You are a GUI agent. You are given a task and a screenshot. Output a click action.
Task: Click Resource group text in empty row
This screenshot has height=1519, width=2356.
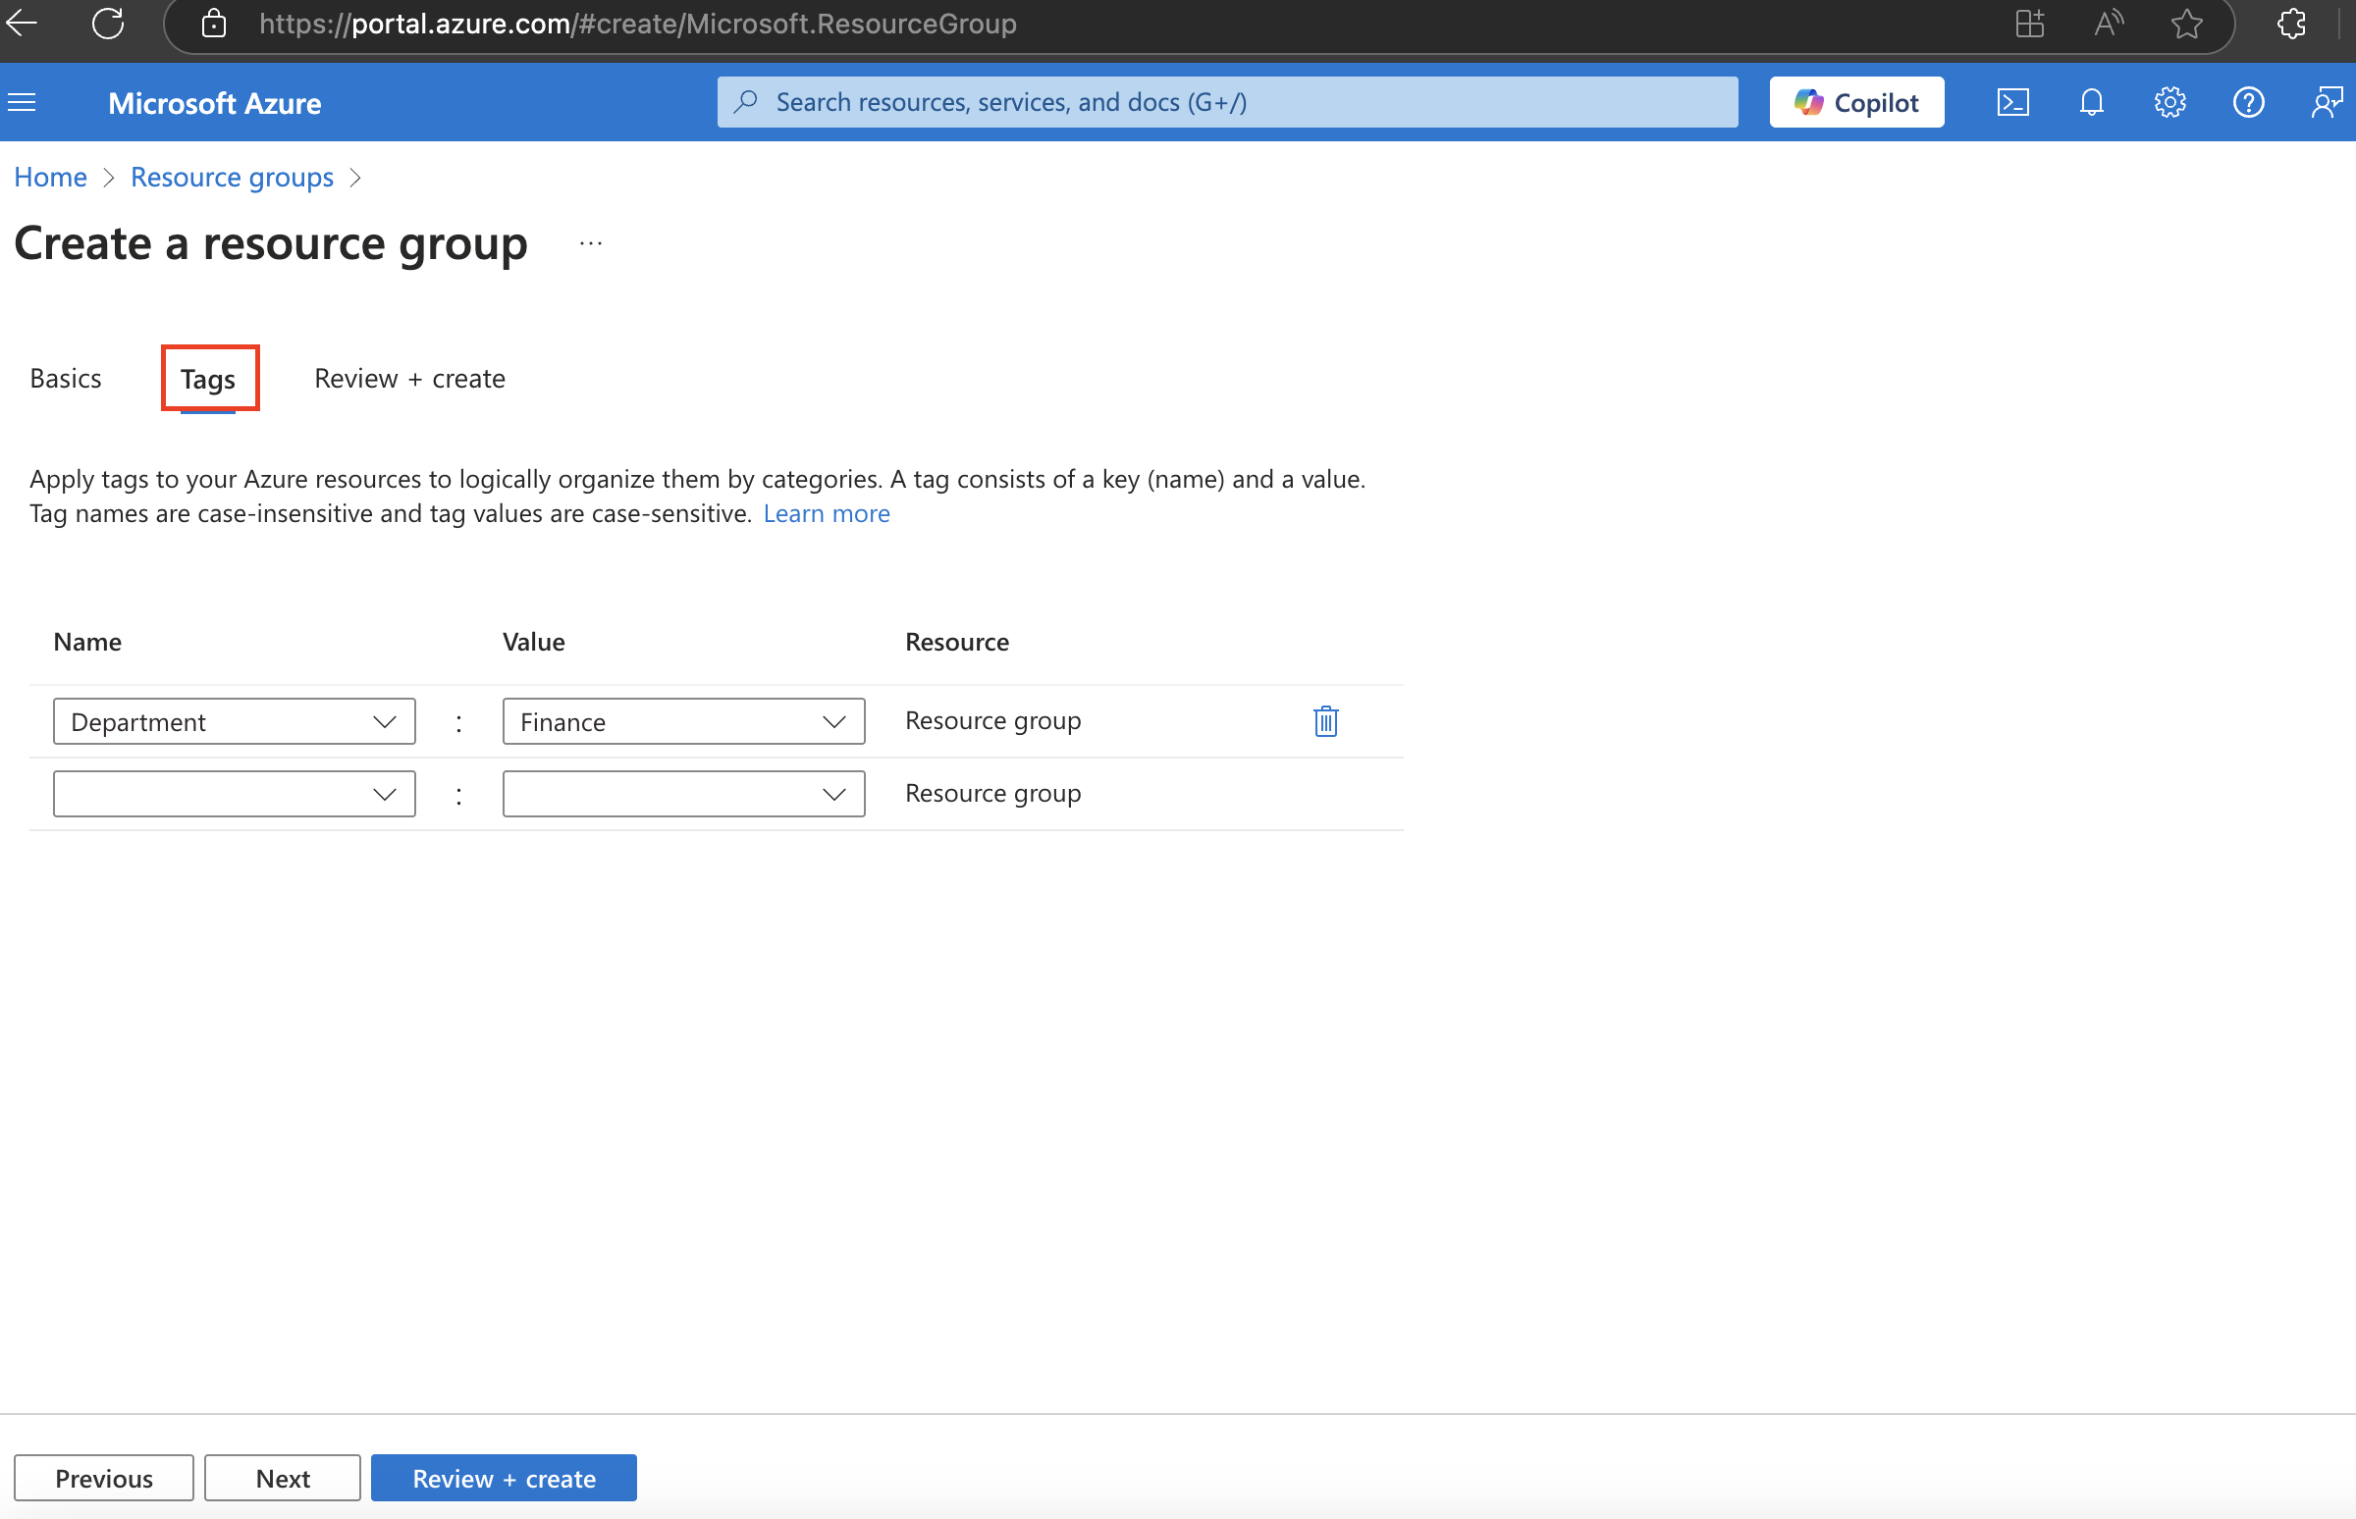[992, 794]
